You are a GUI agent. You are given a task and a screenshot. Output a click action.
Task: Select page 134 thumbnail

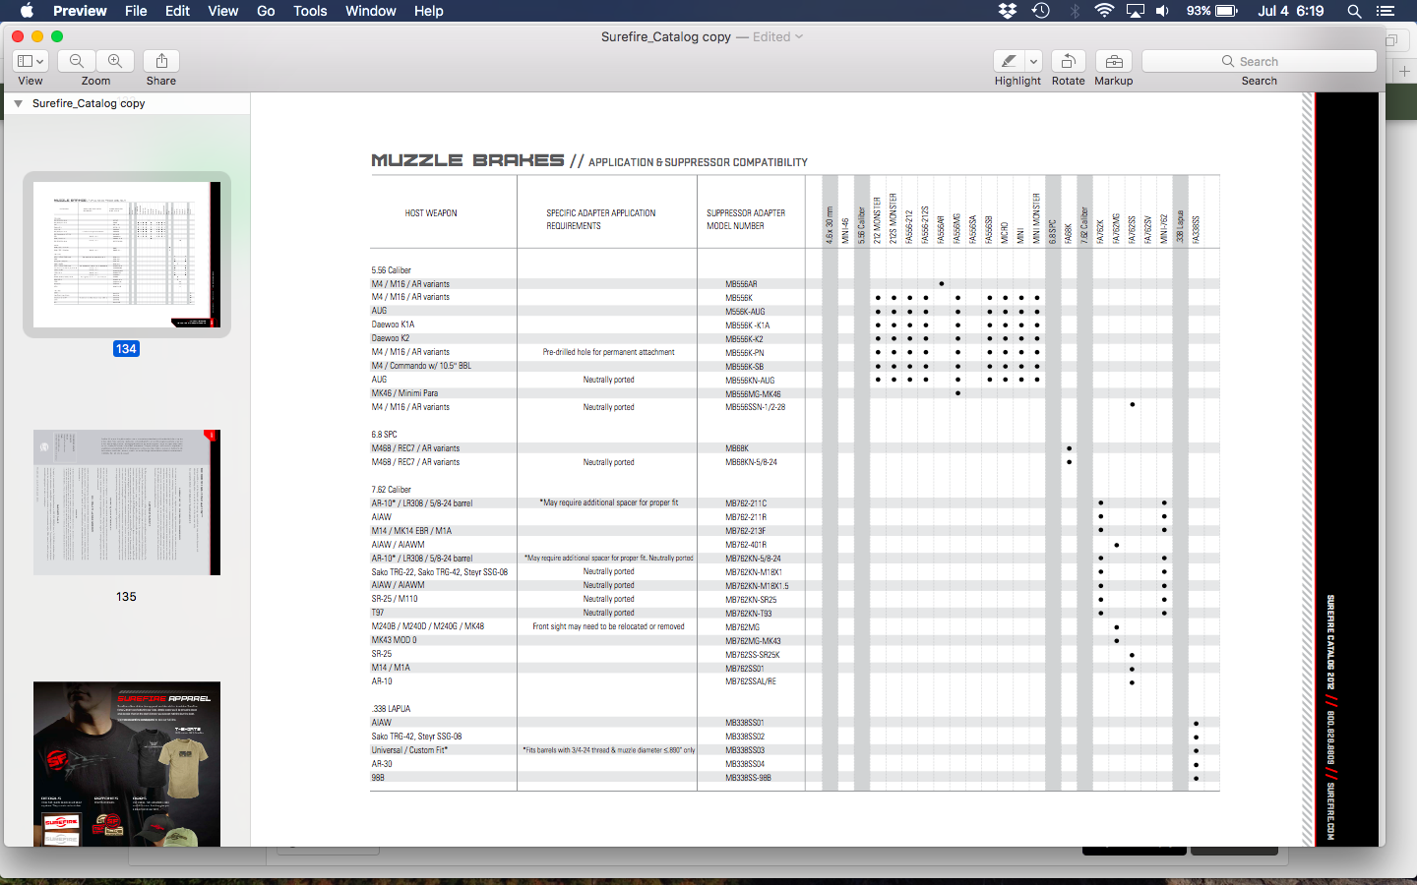click(x=127, y=255)
